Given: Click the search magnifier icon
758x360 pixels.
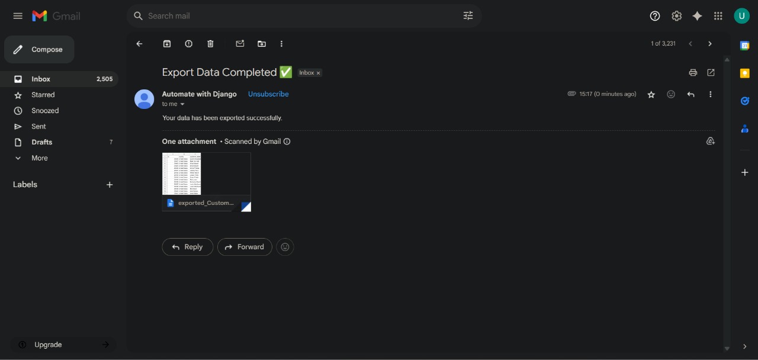Looking at the screenshot, I should pos(139,16).
